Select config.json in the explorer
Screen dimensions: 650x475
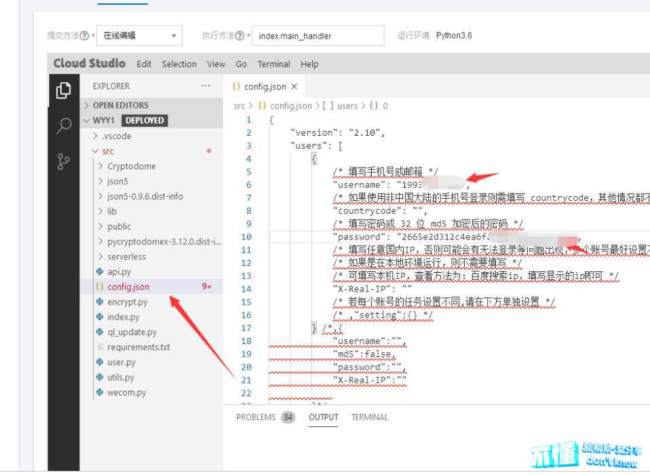151,286
